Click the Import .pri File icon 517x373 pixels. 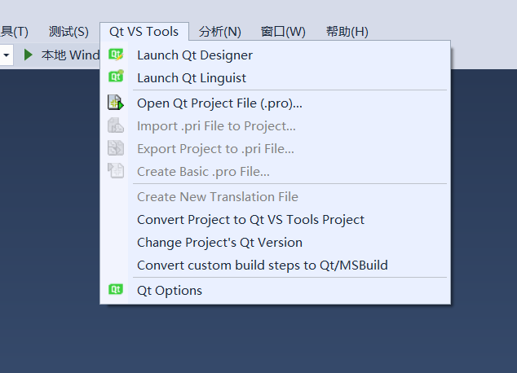(x=116, y=125)
